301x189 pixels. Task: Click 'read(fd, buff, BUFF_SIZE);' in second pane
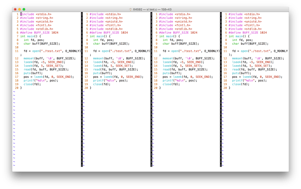pyautogui.click(x=116, y=69)
